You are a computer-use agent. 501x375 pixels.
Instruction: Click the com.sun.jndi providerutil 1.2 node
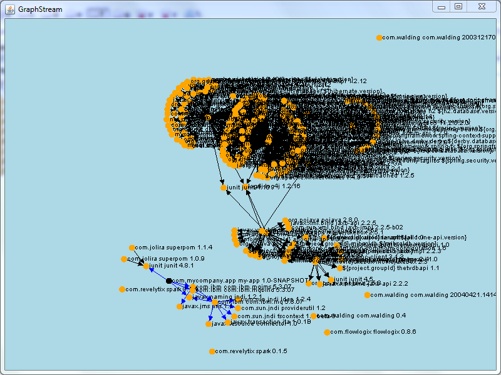[238, 308]
